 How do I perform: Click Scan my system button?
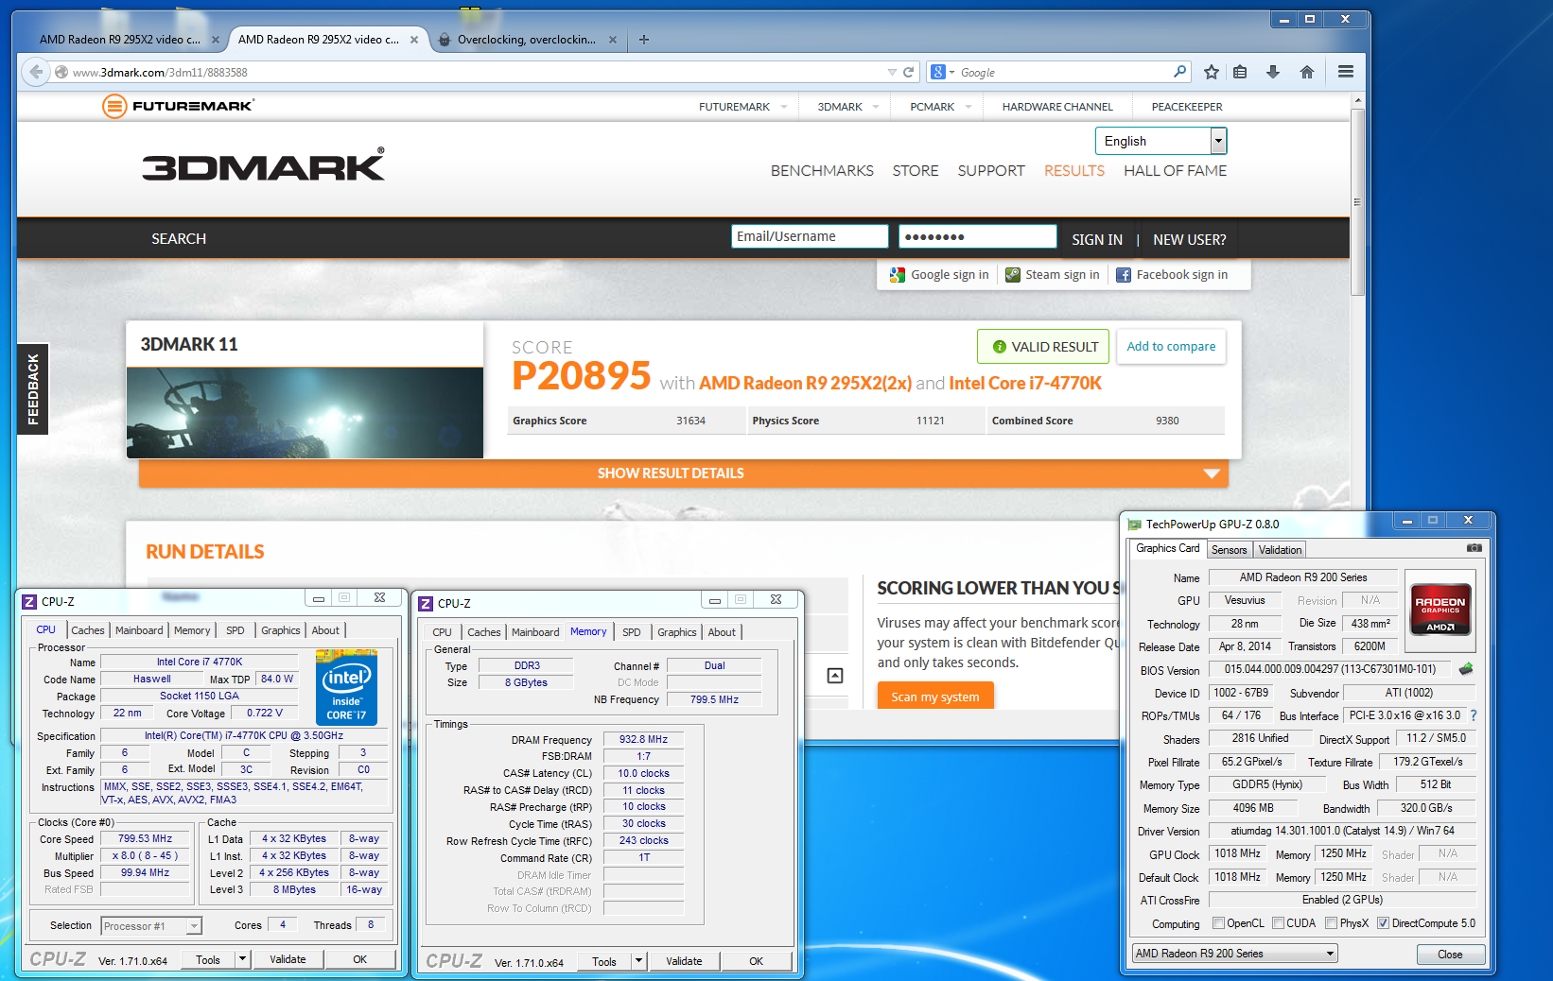(934, 697)
